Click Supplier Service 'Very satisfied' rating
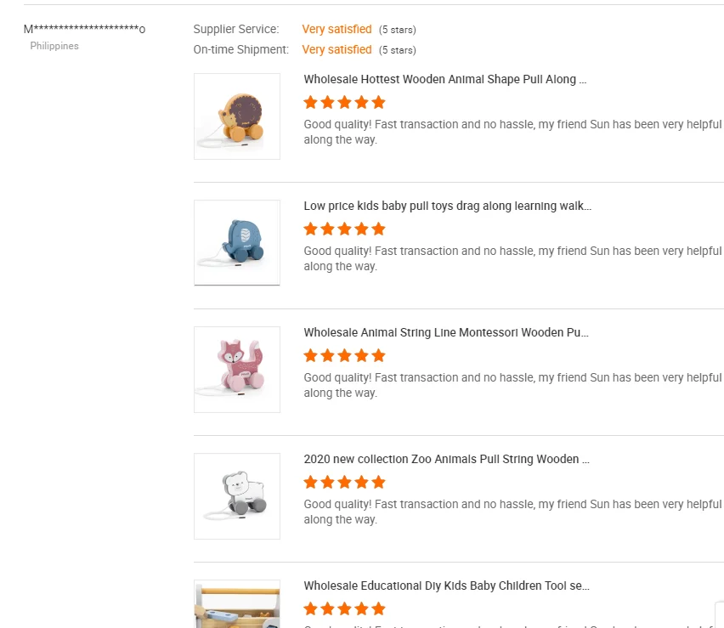The width and height of the screenshot is (724, 628). coord(337,30)
